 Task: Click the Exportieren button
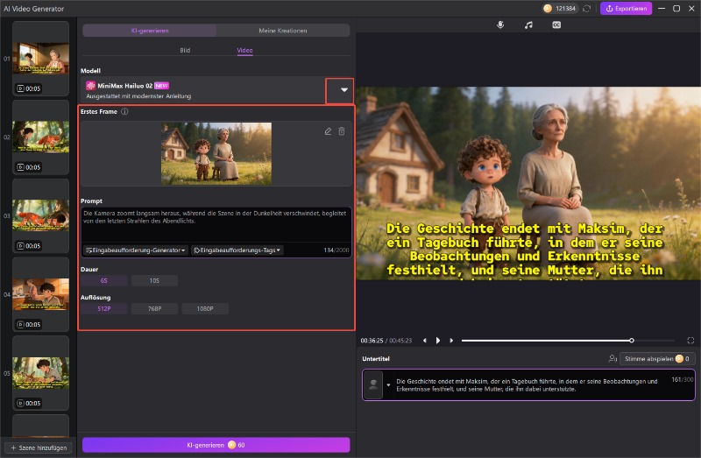[626, 9]
